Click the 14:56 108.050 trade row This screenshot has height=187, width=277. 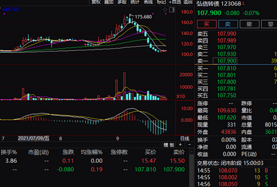coord(233,184)
